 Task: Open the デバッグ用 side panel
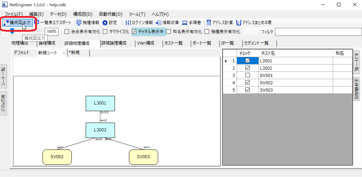point(3,103)
